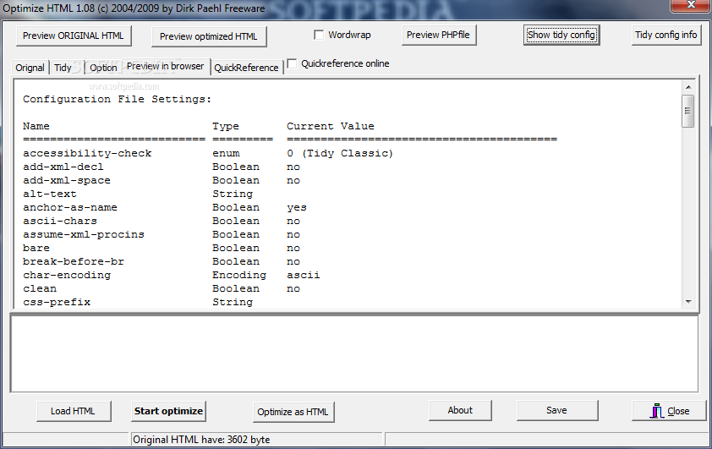Viewport: 712px width, 449px height.
Task: Click the 'alt-text' setting name
Action: pyautogui.click(x=50, y=194)
